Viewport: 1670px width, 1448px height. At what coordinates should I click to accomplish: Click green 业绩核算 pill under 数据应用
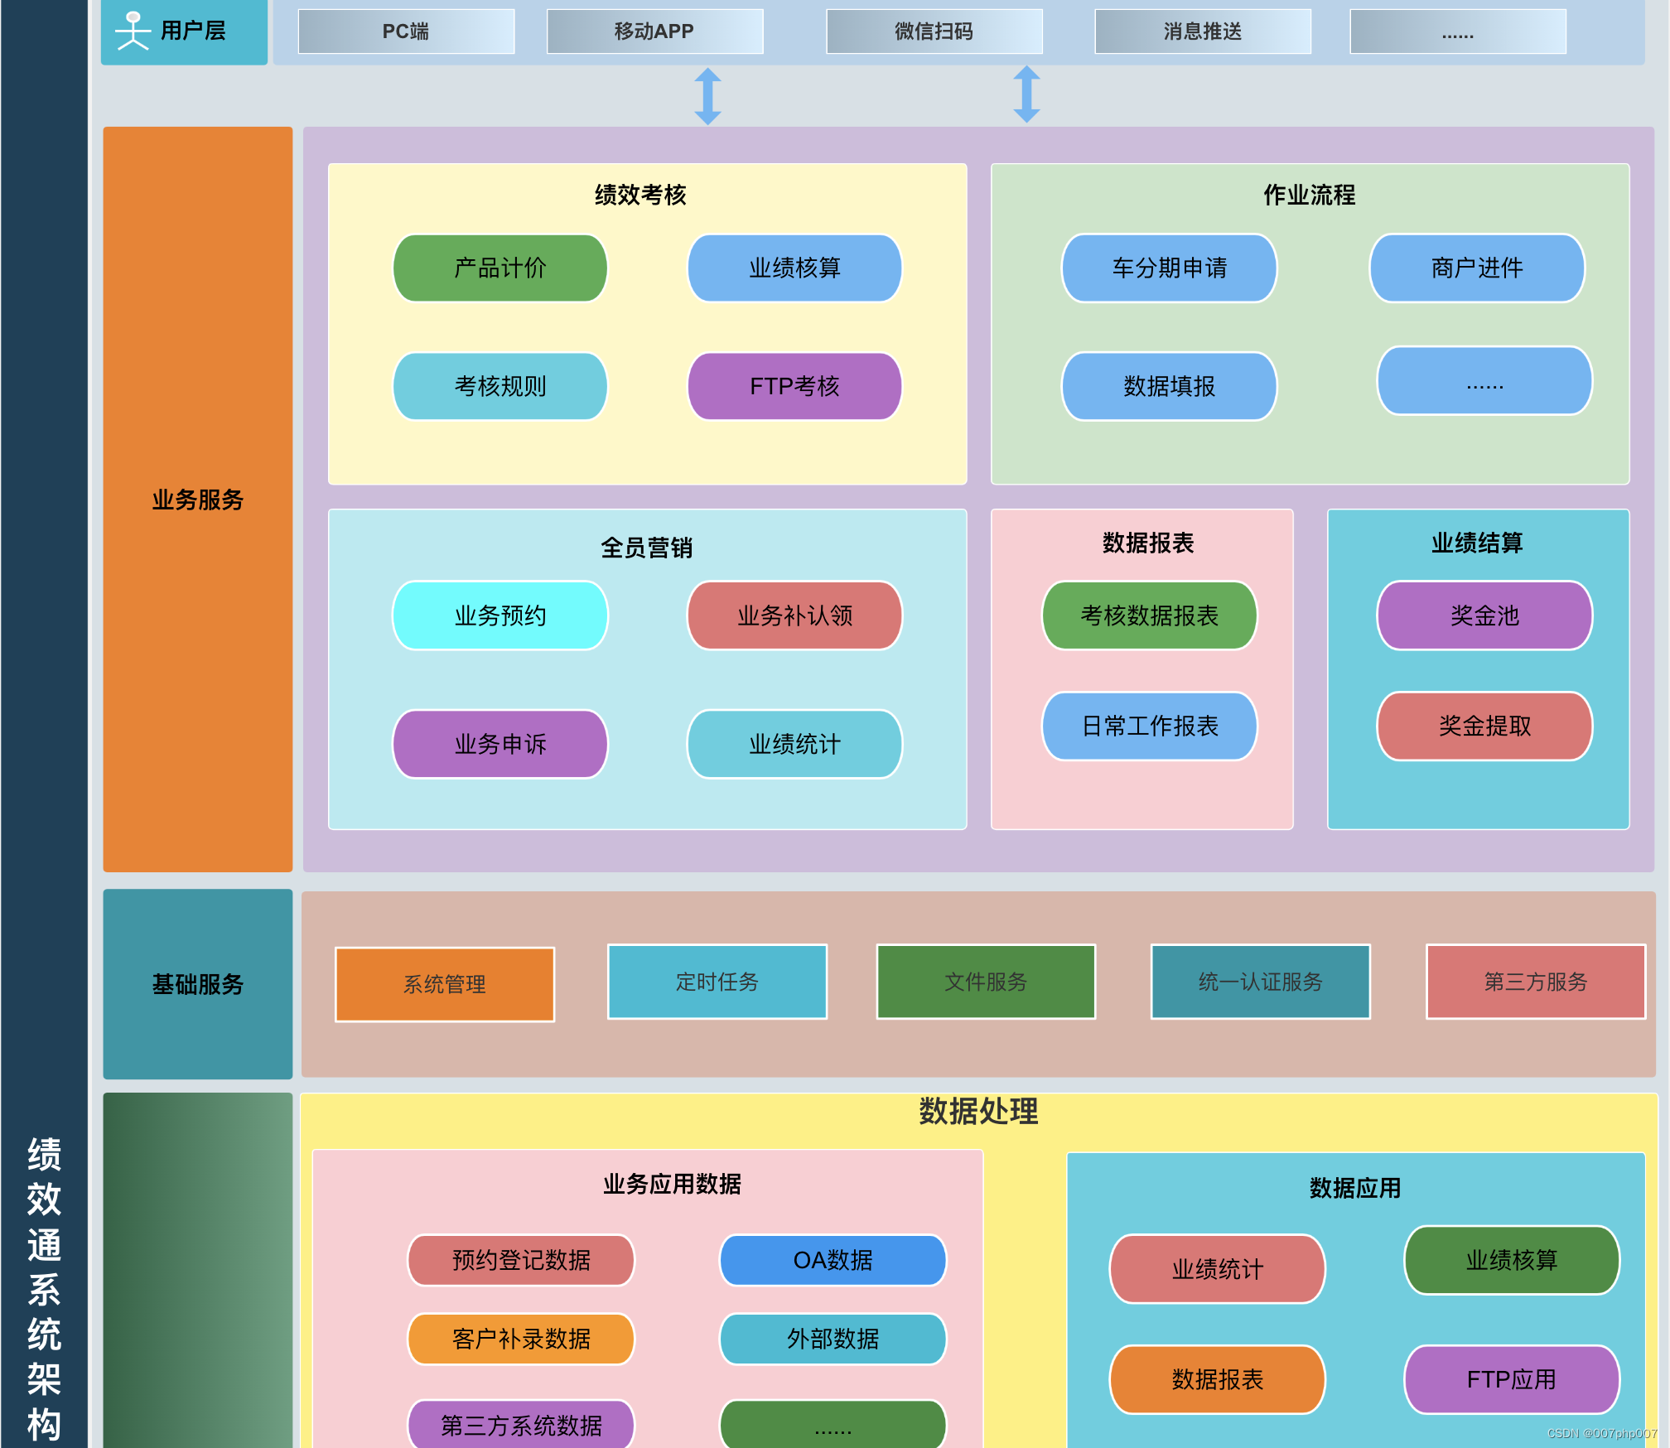pos(1513,1261)
